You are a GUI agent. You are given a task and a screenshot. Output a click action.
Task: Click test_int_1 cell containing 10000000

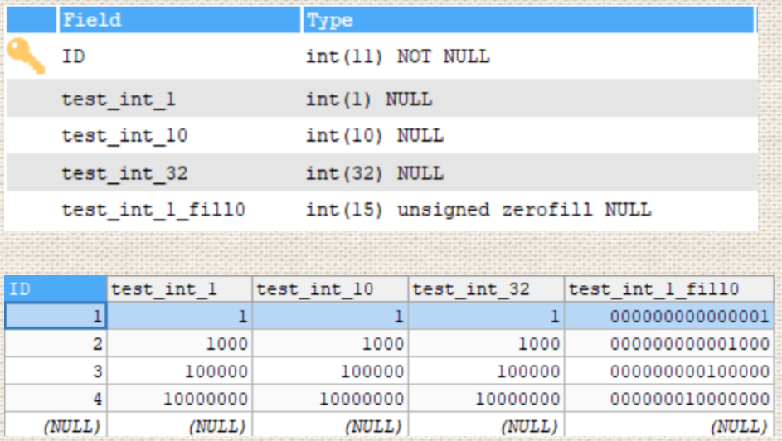pyautogui.click(x=180, y=399)
